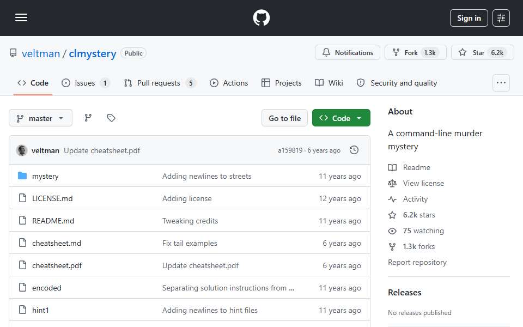Screen dimensions: 523x327
Task: Open commit Fix tail examples
Action: 190,243
